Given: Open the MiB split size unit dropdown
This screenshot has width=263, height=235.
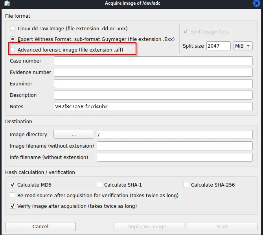Looking at the screenshot, I should tap(243, 46).
